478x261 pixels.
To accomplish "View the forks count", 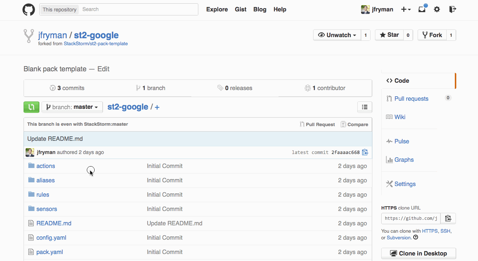I will (x=451, y=35).
